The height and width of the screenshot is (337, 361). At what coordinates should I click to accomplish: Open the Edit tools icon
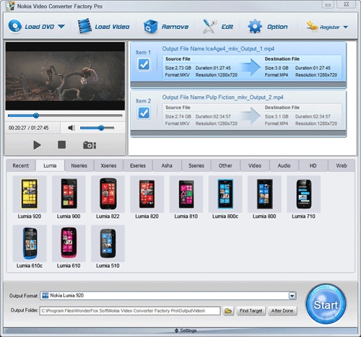click(x=209, y=26)
